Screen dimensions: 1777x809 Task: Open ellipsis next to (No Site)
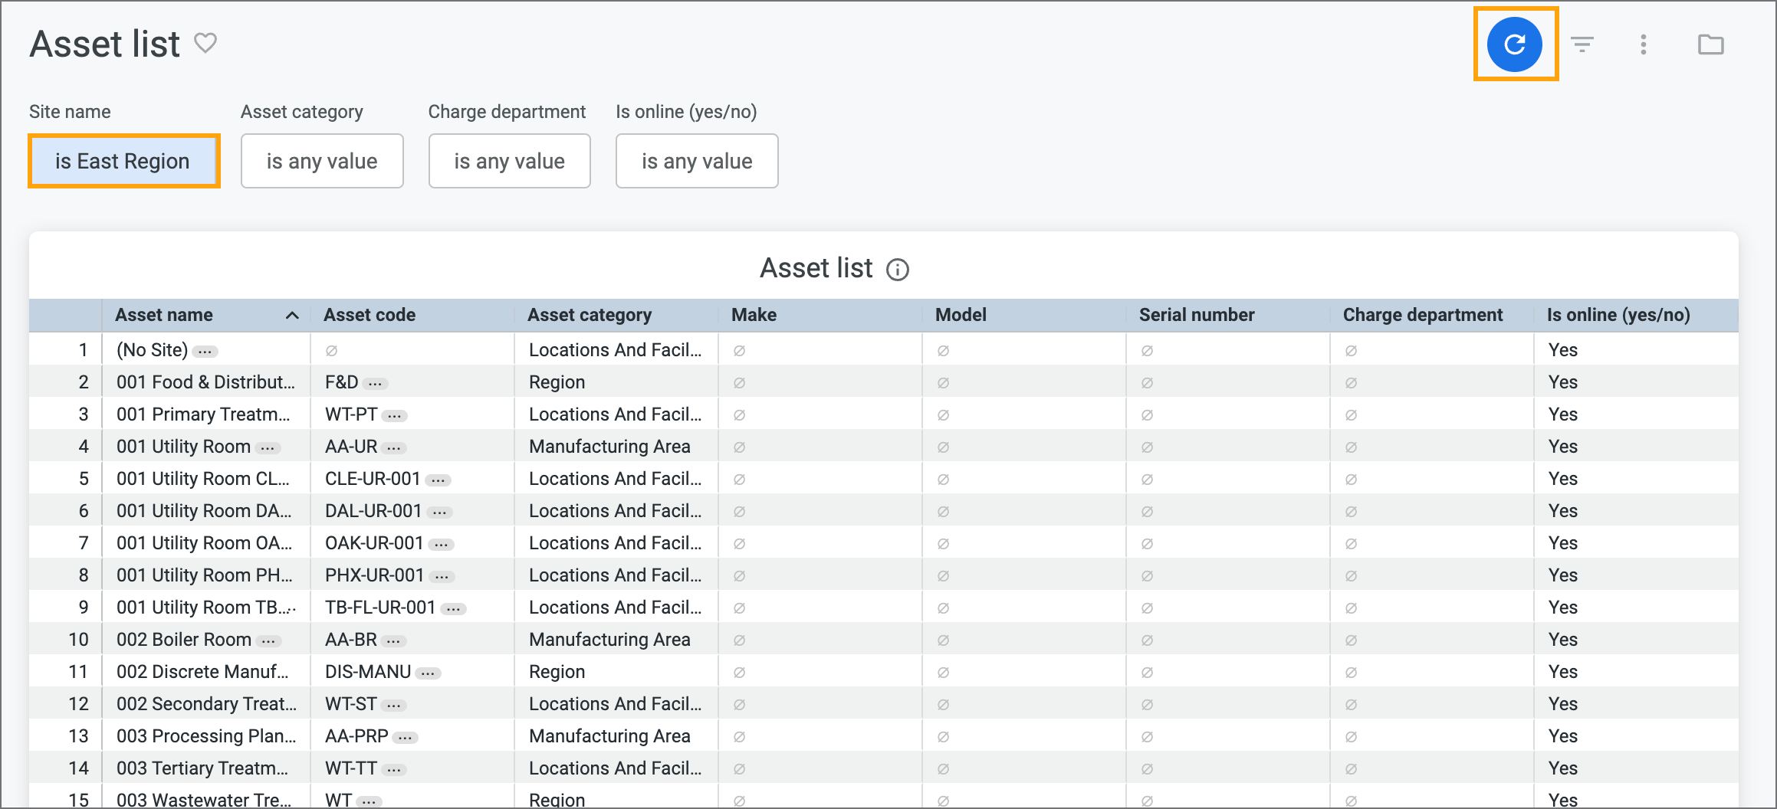click(x=205, y=352)
